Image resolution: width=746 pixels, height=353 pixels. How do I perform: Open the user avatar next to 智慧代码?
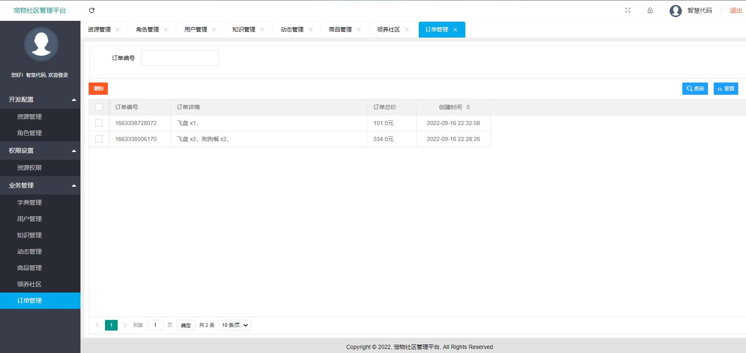coord(676,11)
